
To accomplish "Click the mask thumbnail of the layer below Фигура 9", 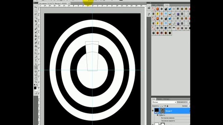I will point(163,124).
